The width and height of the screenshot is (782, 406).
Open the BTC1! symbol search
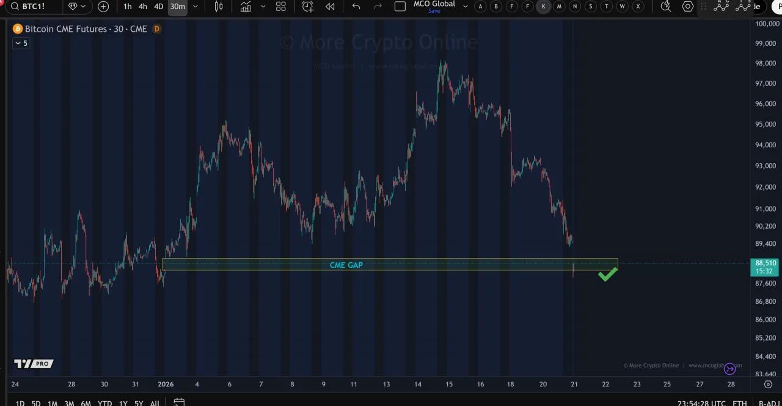(x=32, y=7)
